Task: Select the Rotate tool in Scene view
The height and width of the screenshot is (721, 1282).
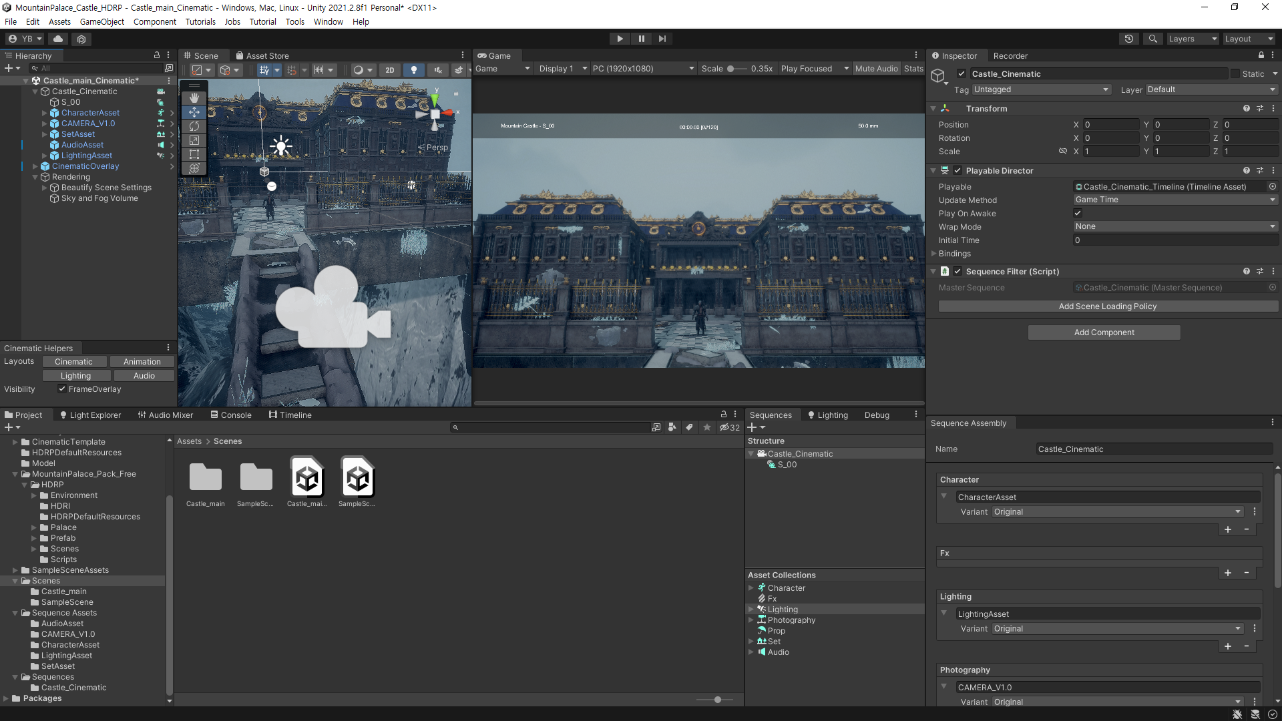Action: click(194, 126)
